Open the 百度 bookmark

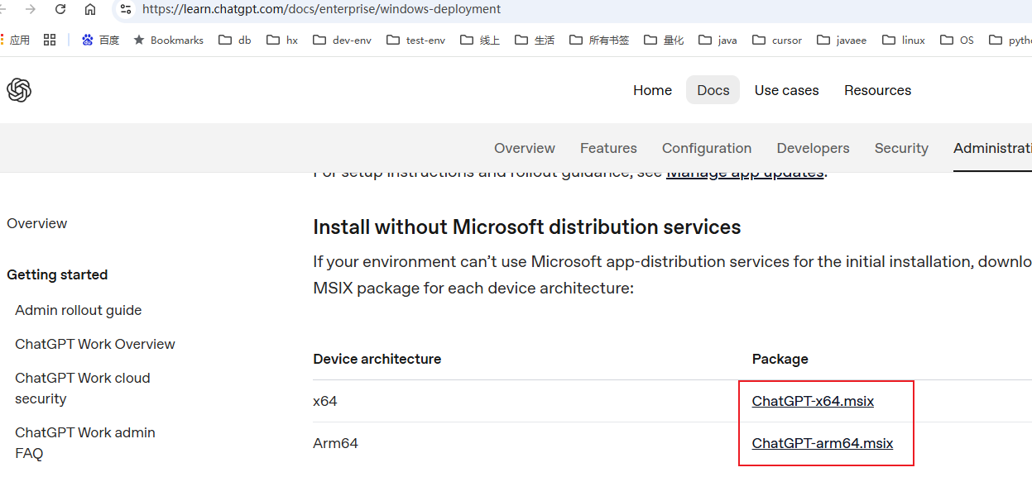[100, 40]
